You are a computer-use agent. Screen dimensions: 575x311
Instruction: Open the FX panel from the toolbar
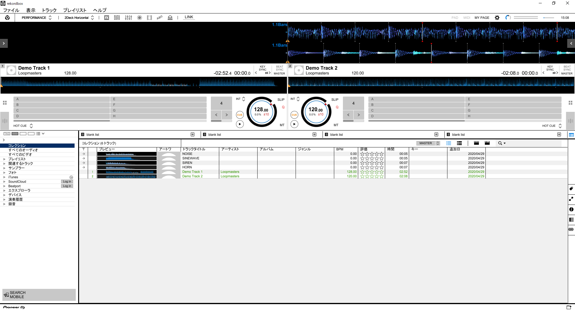click(107, 18)
